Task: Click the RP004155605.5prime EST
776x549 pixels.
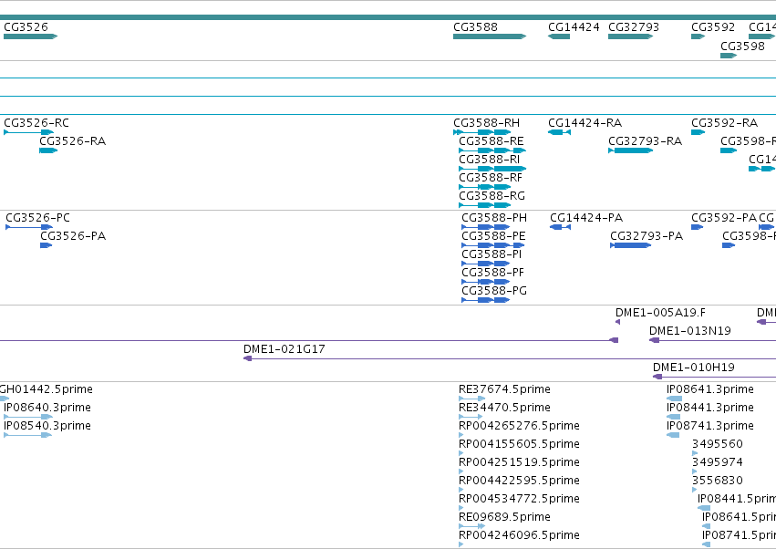Action: [x=461, y=454]
